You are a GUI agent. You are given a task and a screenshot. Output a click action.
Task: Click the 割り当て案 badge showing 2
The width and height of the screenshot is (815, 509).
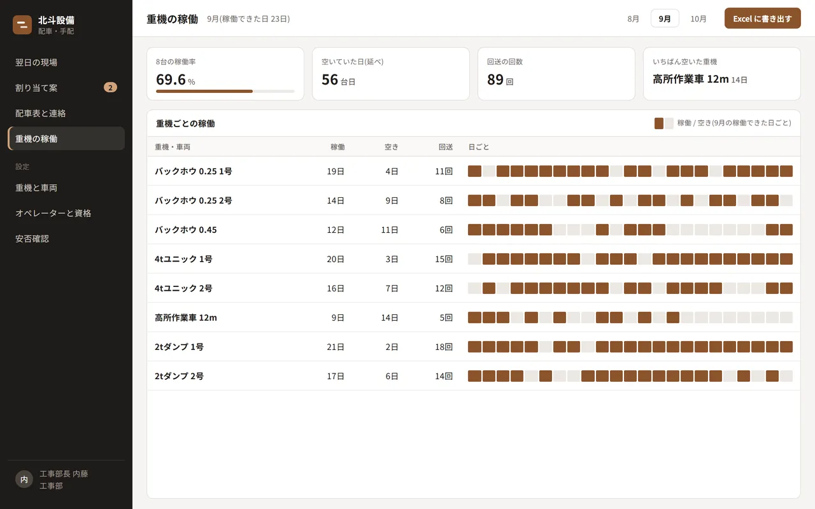coord(110,88)
